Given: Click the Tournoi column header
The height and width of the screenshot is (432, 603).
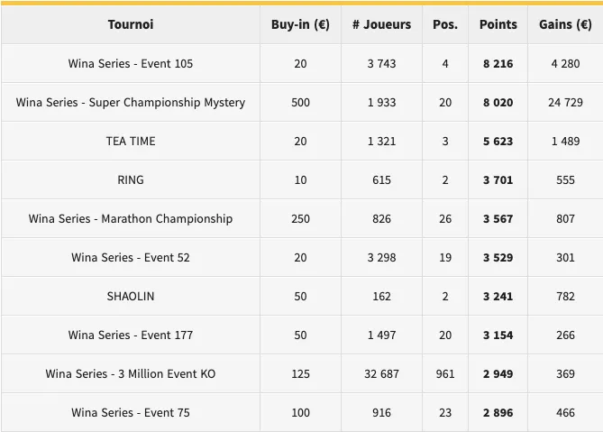Looking at the screenshot, I should click(x=131, y=25).
